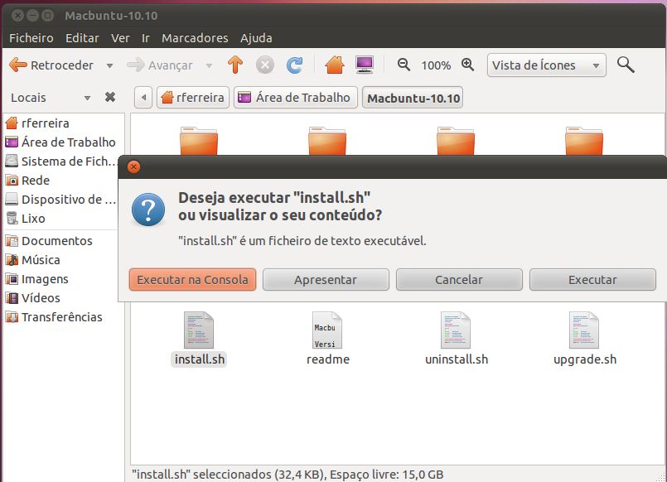The image size is (667, 482).
Task: Zoom in with plus magnifier icon
Action: click(467, 65)
